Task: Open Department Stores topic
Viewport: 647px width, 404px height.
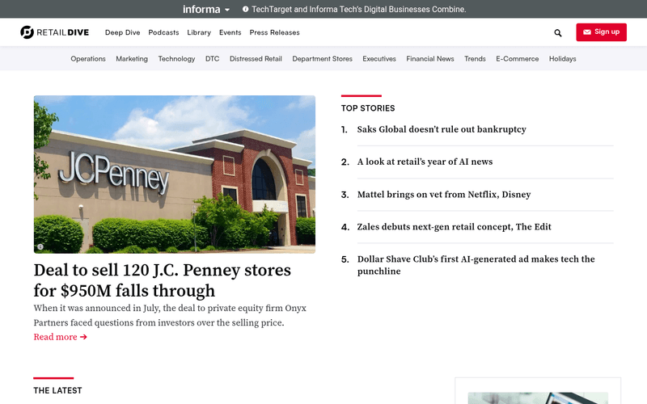Action: click(x=322, y=59)
